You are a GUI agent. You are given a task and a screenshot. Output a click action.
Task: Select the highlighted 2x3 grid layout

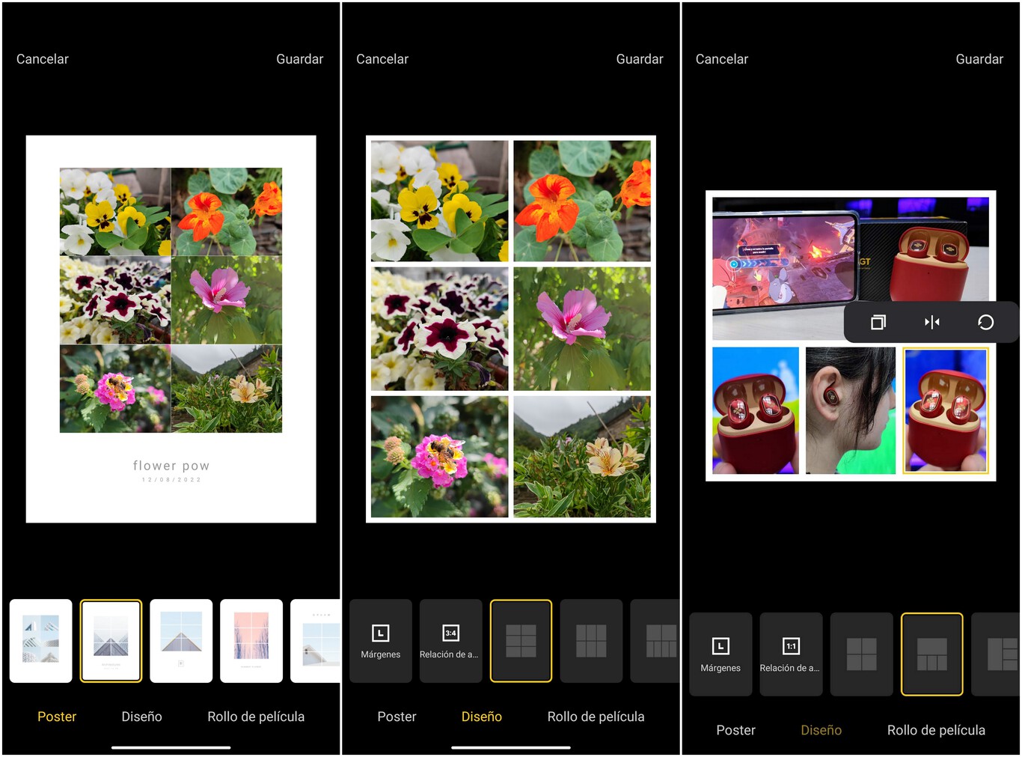pyautogui.click(x=521, y=640)
